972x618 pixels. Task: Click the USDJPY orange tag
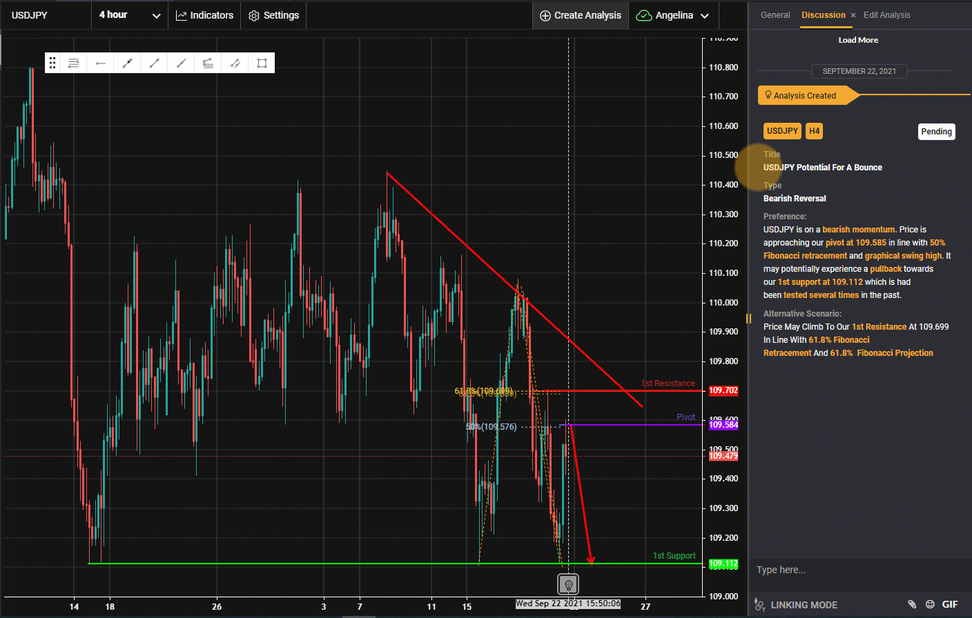782,131
